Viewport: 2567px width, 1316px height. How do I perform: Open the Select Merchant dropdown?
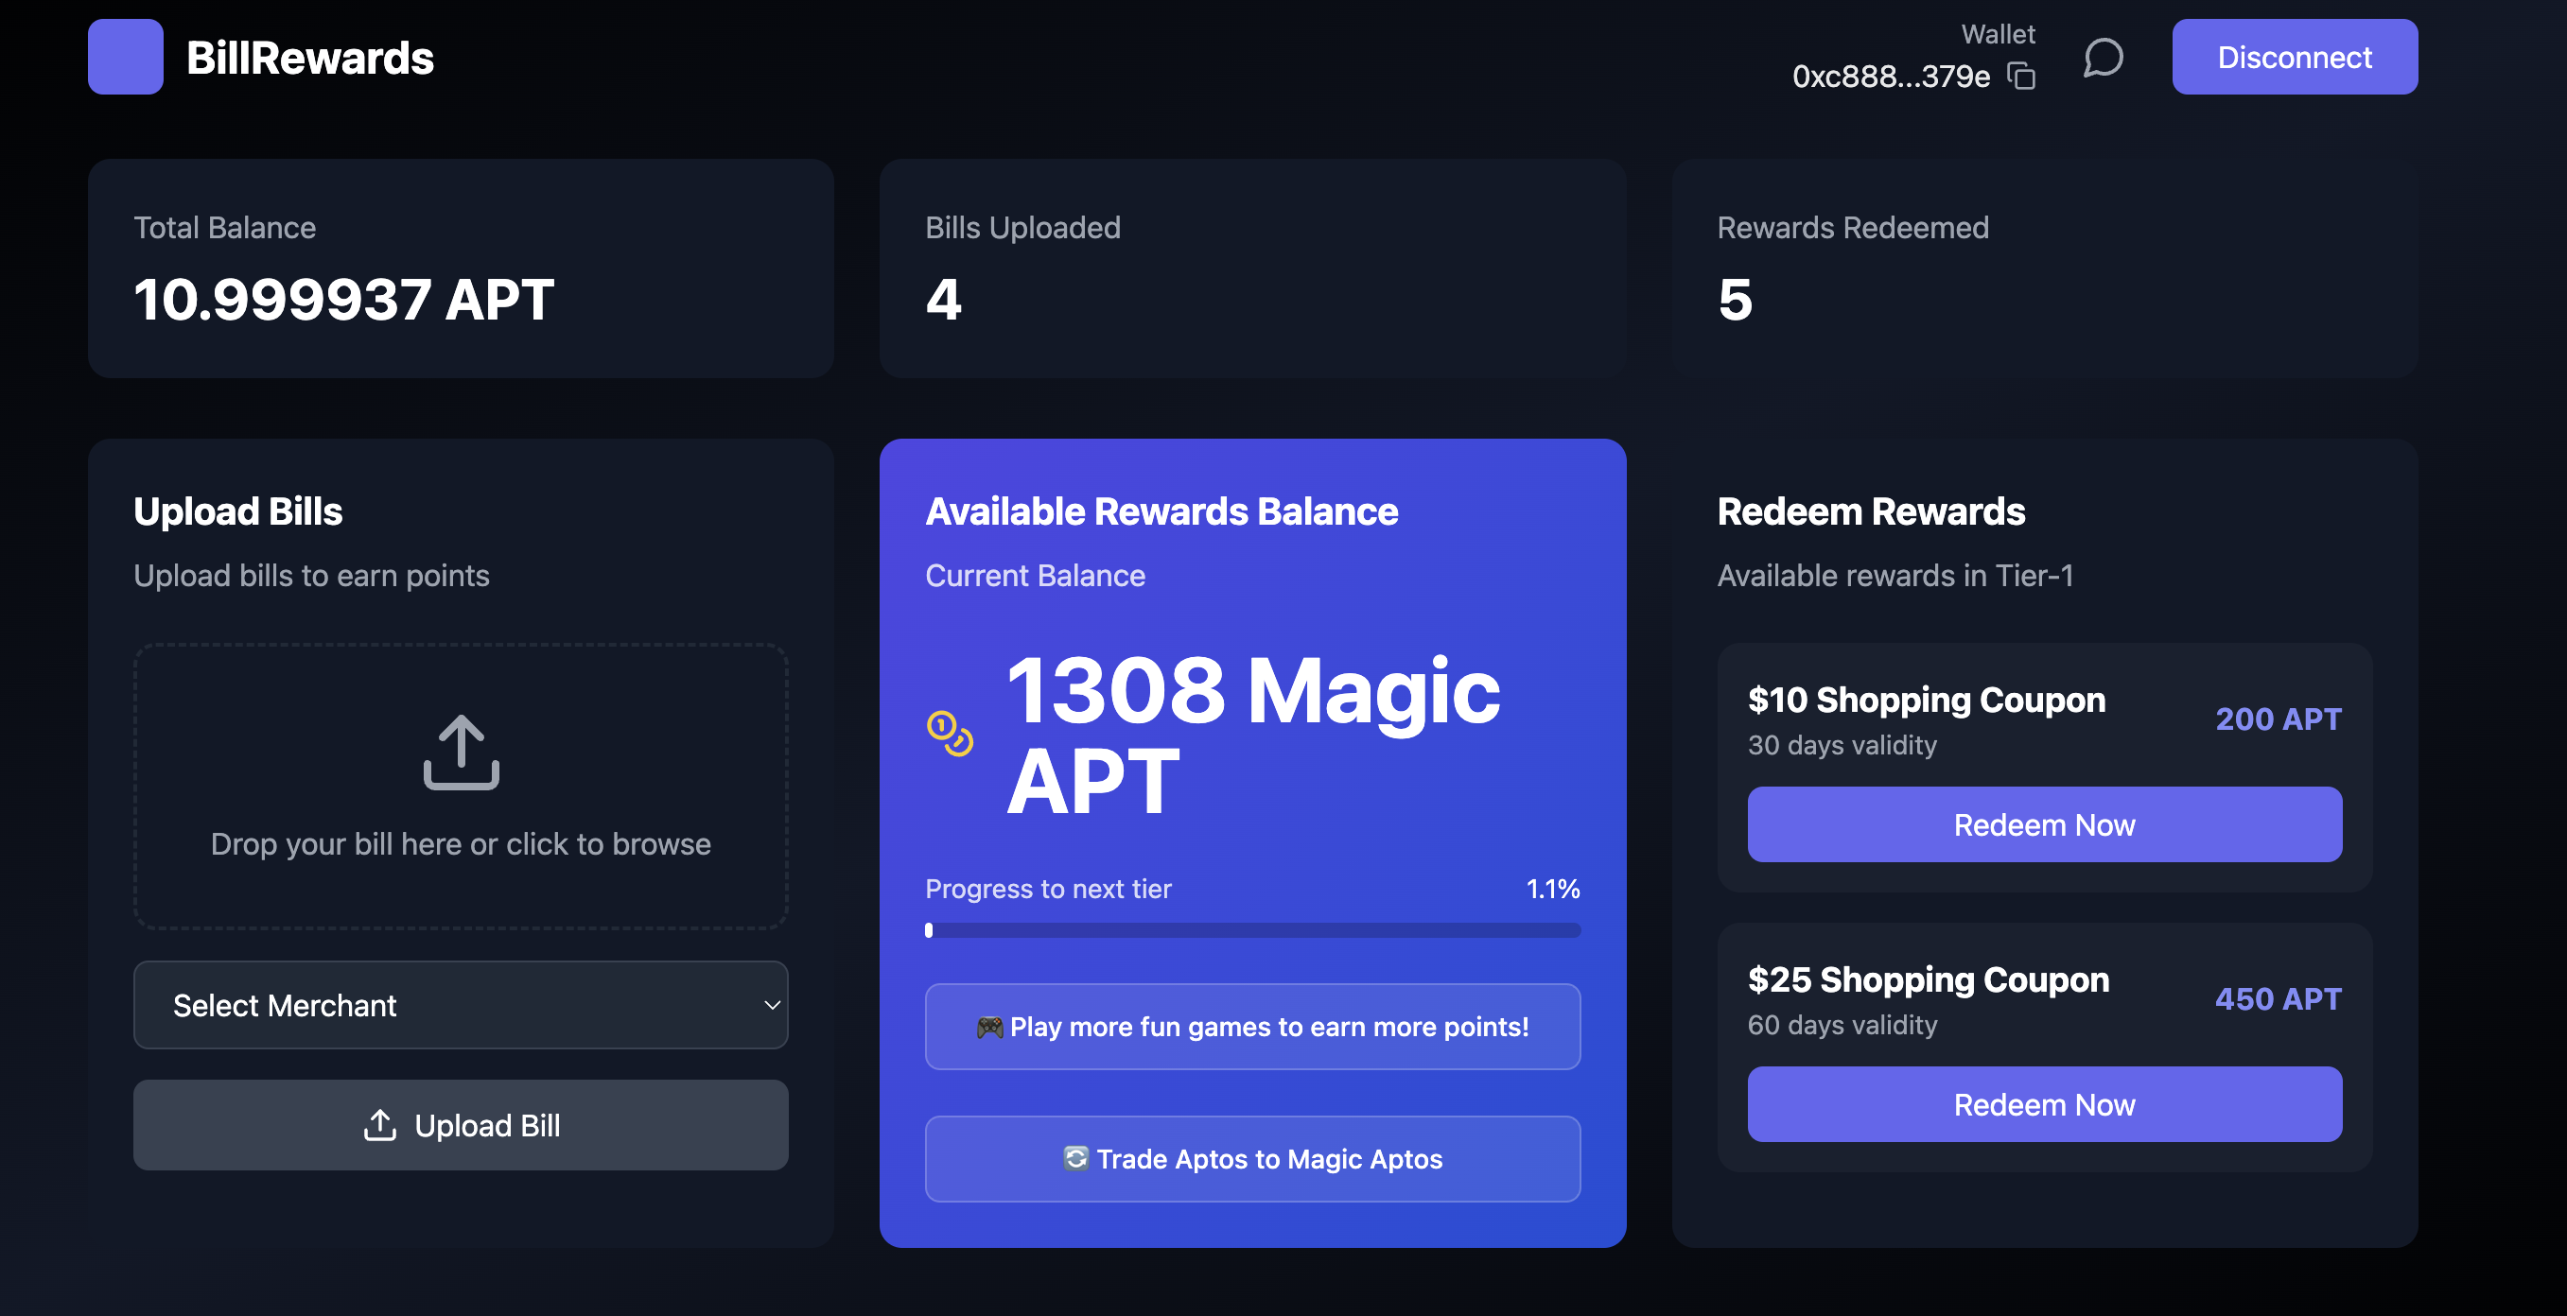pos(460,1005)
